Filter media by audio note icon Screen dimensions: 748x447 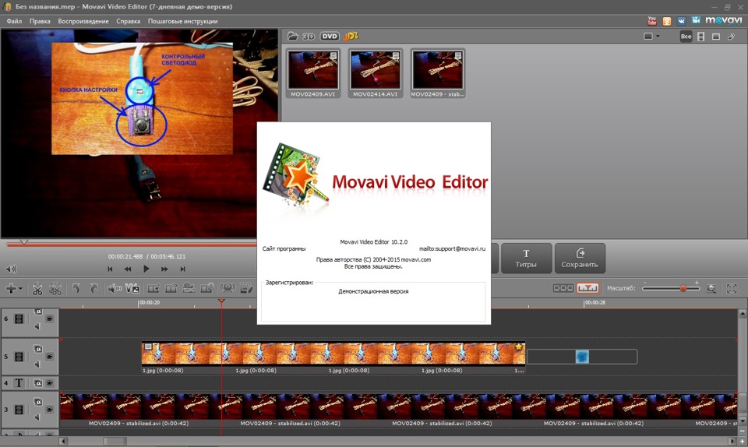point(732,37)
